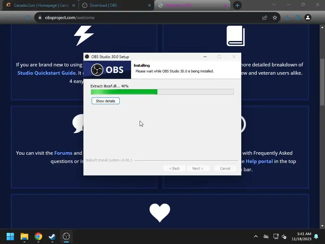
Task: Click the browser reload button
Action: click(x=27, y=18)
